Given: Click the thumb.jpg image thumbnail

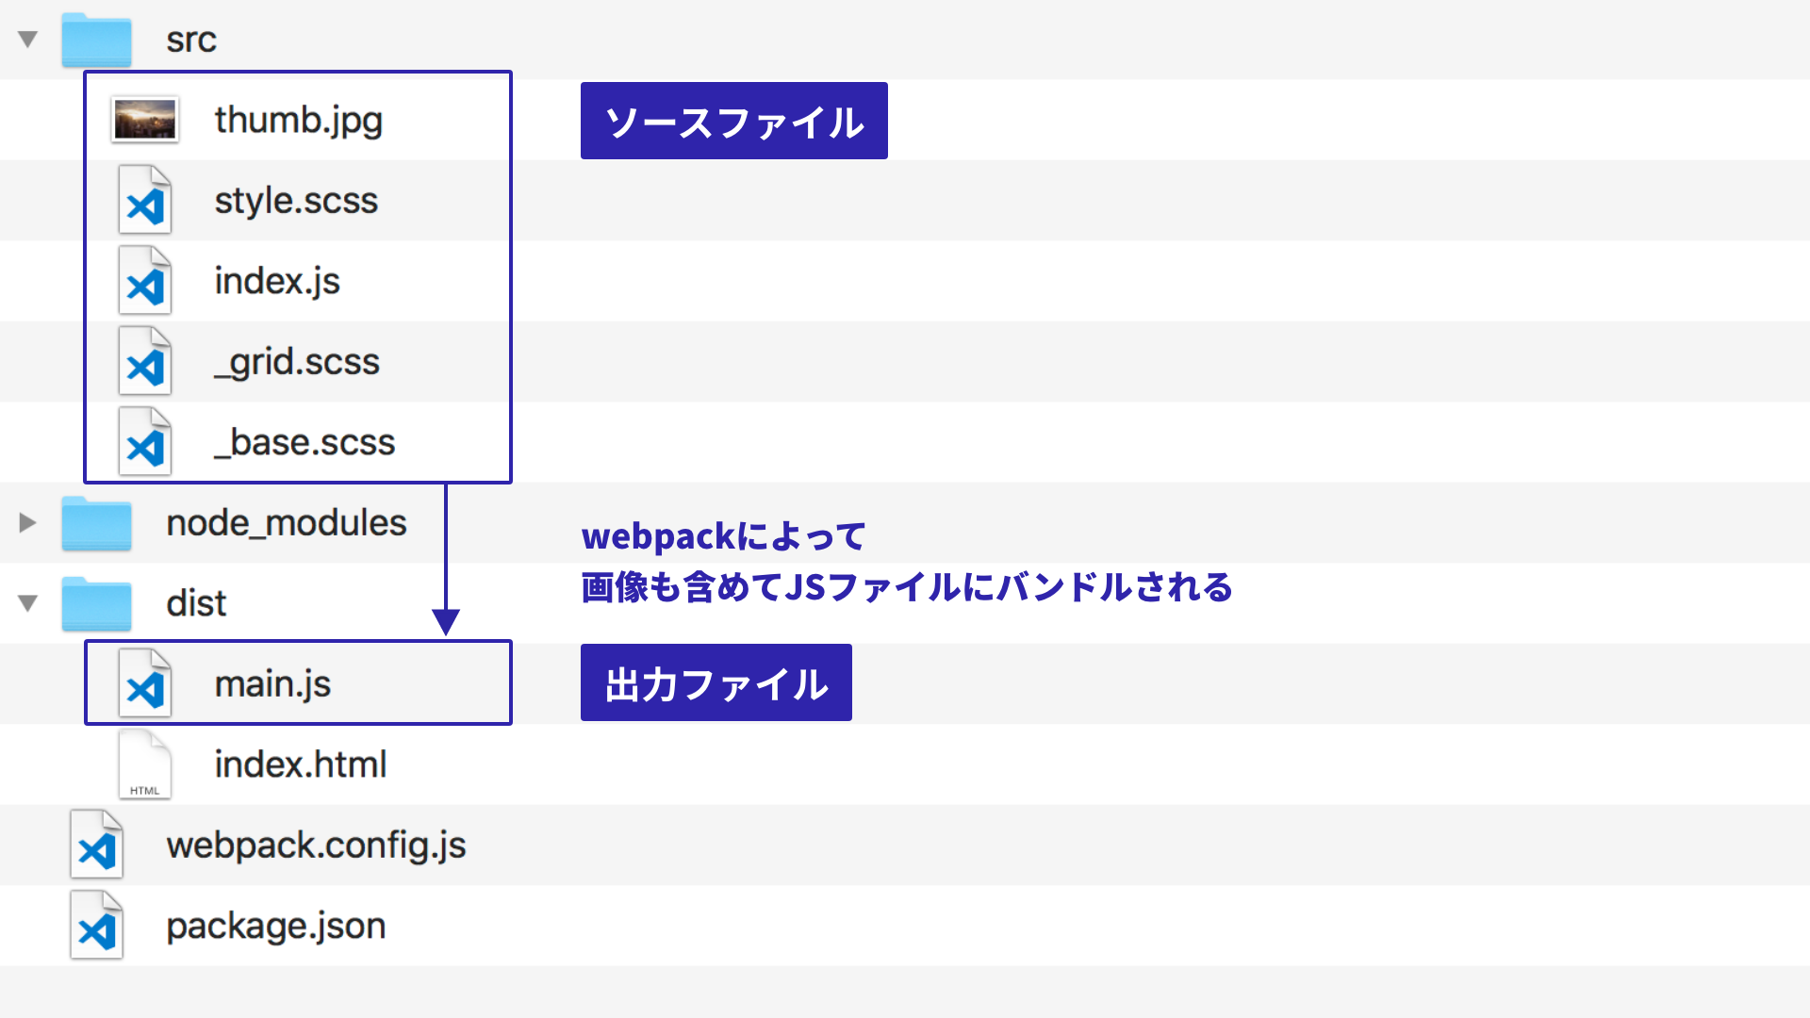Looking at the screenshot, I should pos(144,120).
